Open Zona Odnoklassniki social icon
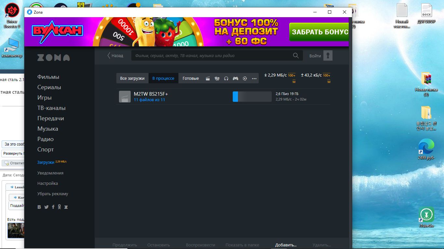The height and width of the screenshot is (249, 444). [x=59, y=207]
